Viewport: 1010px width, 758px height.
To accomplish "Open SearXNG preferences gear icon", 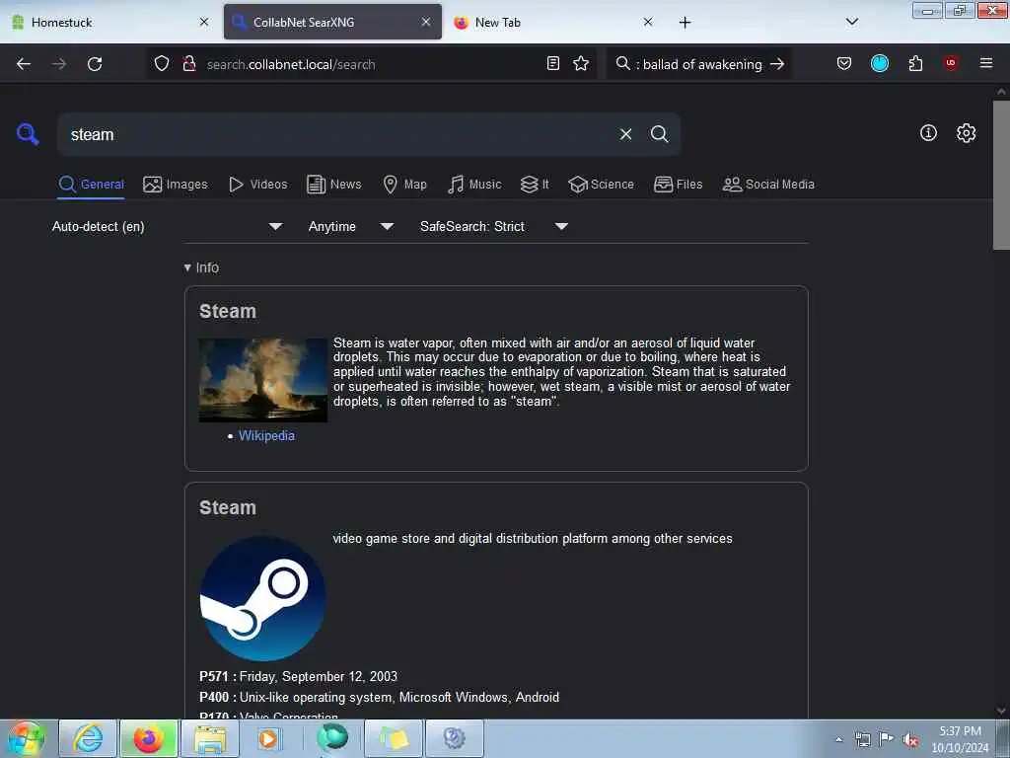I will (x=966, y=133).
